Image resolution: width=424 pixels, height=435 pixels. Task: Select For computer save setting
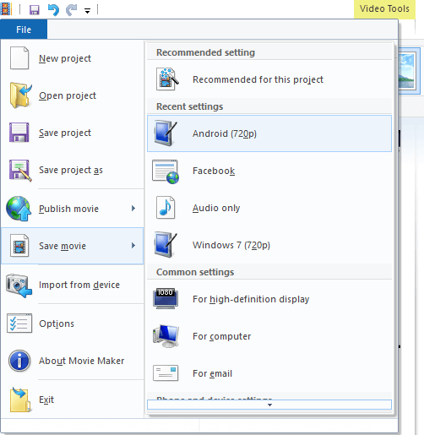(269, 336)
